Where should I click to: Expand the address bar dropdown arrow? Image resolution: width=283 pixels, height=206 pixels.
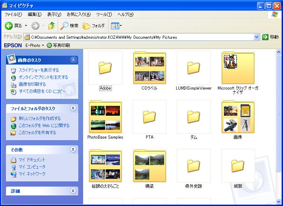pos(257,37)
